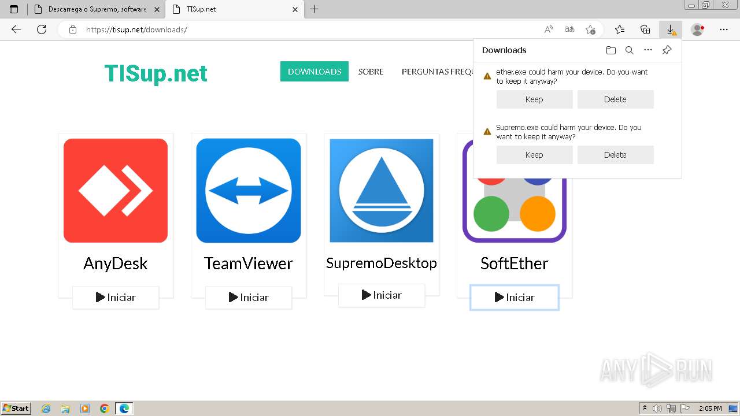Click Iniciar under SupremoDesktop
This screenshot has width=740, height=416.
click(382, 295)
